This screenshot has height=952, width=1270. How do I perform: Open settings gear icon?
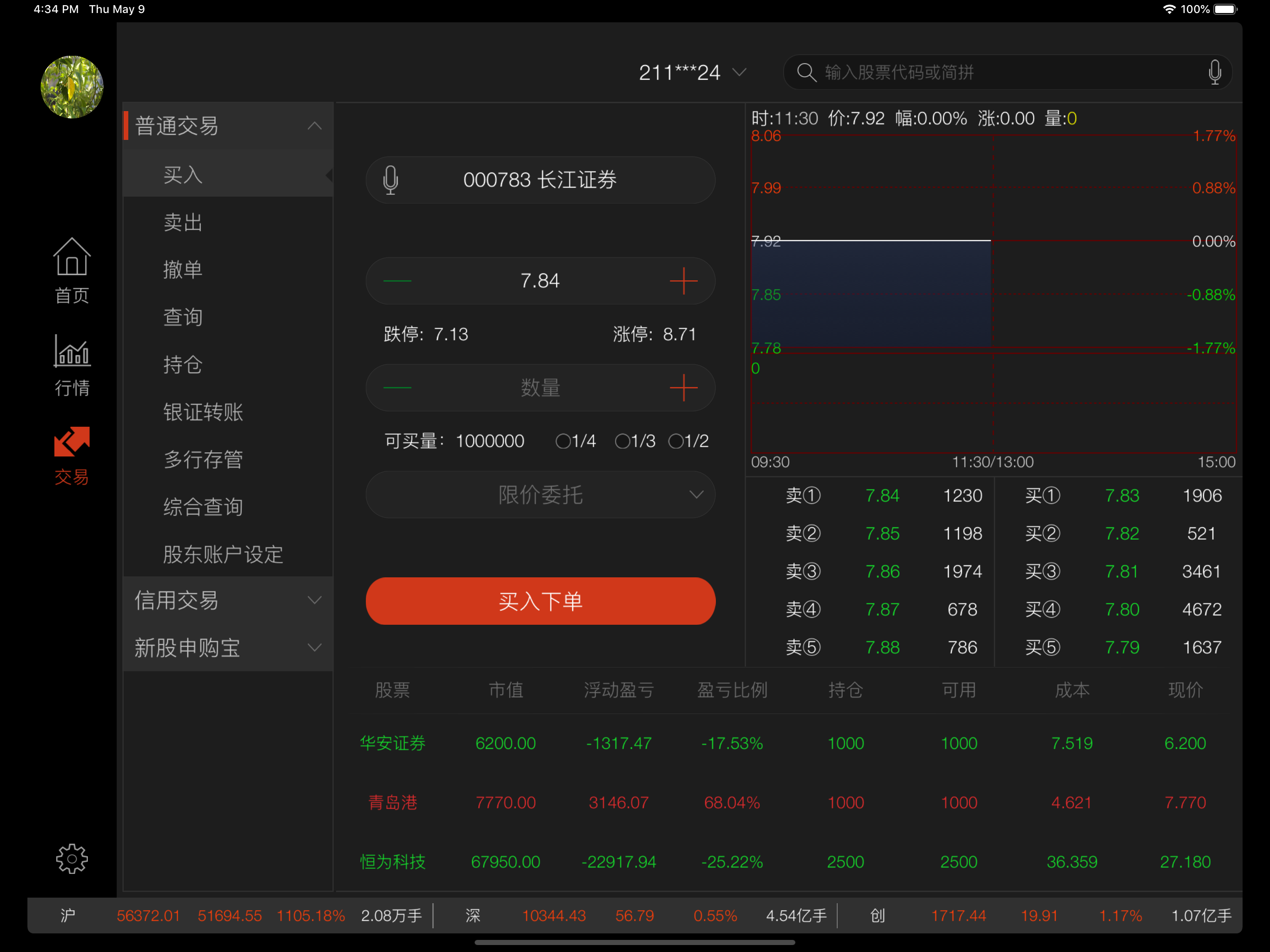click(x=72, y=859)
